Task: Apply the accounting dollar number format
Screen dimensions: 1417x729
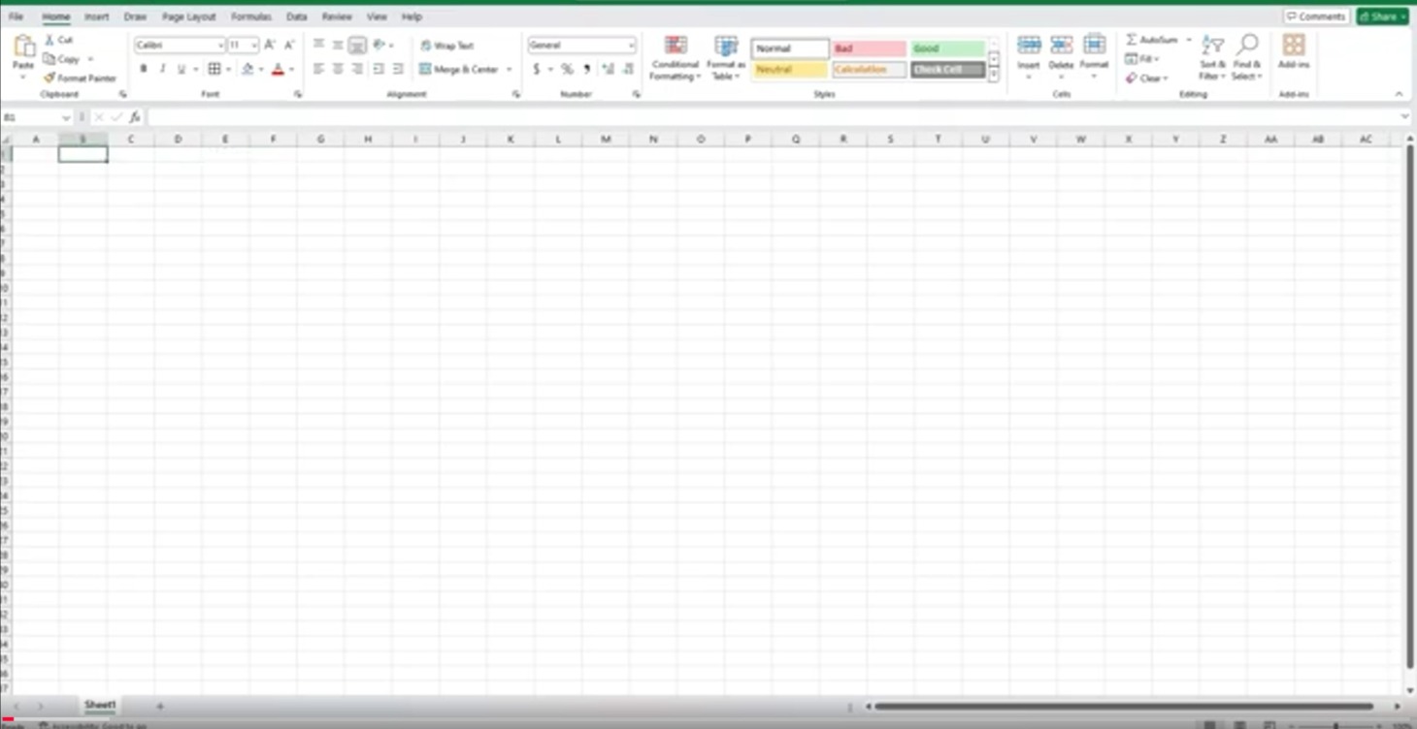Action: [537, 69]
